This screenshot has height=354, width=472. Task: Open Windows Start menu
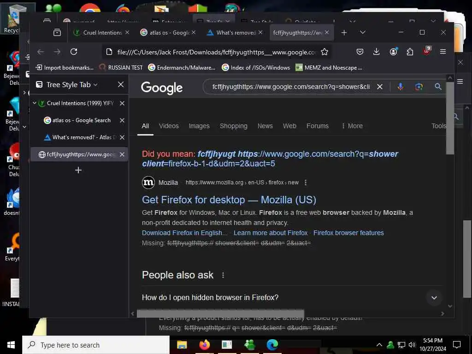(11, 345)
